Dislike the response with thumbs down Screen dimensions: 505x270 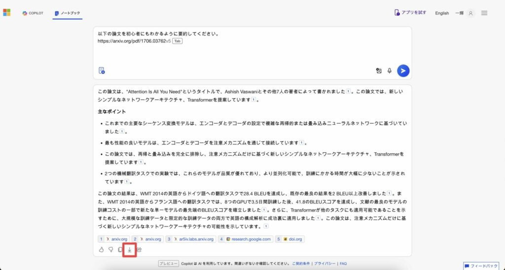(x=111, y=249)
